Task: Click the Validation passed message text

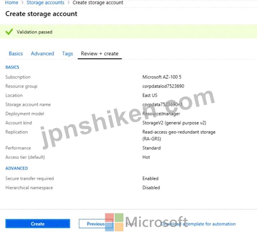Action: pos(35,32)
